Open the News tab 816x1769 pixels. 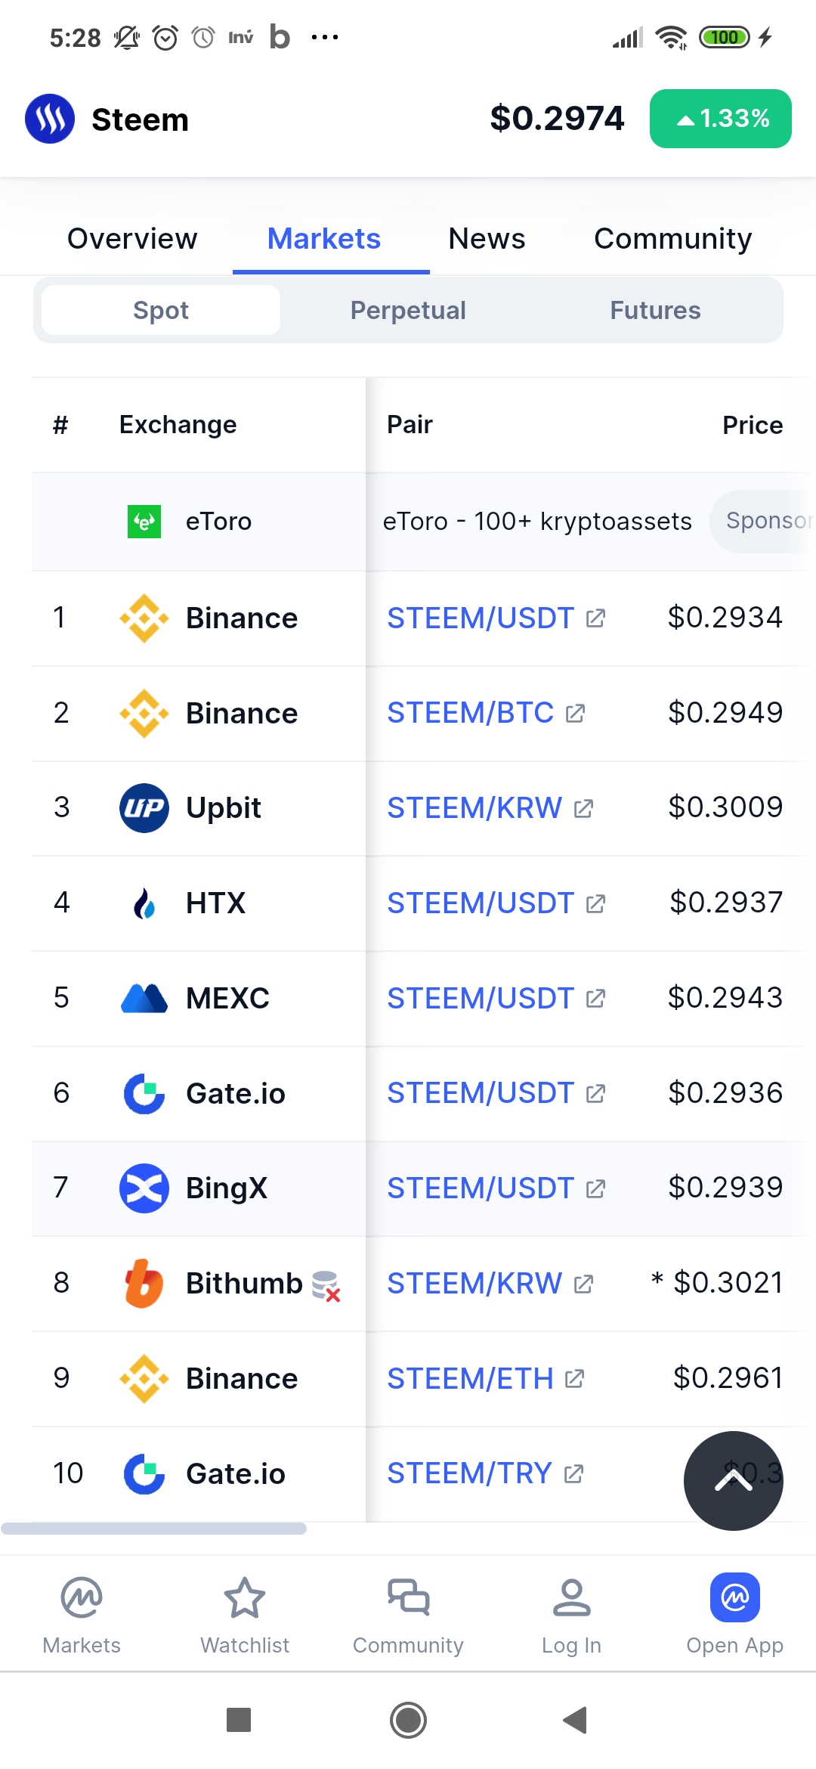pyautogui.click(x=487, y=239)
